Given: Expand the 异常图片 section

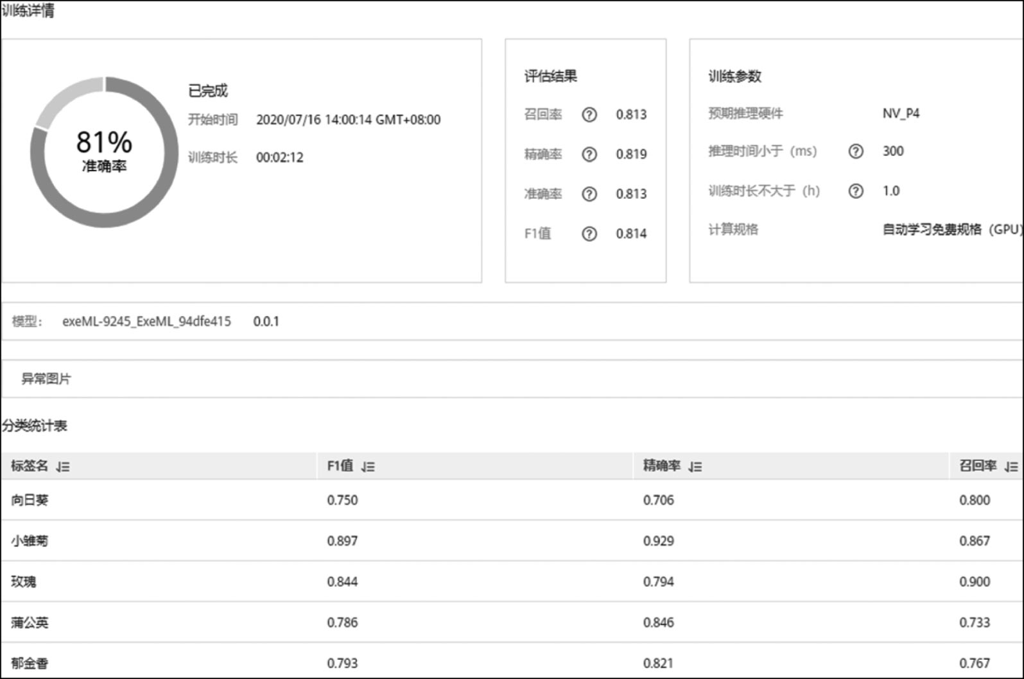Looking at the screenshot, I should 46,379.
